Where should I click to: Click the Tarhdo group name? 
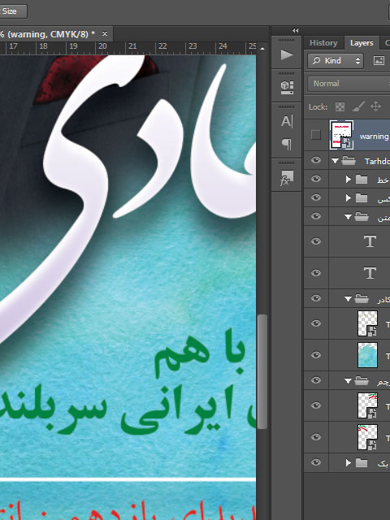[x=377, y=161]
